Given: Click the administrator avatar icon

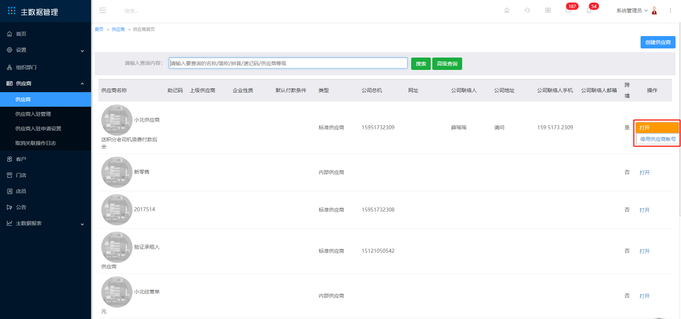Looking at the screenshot, I should pos(654,11).
